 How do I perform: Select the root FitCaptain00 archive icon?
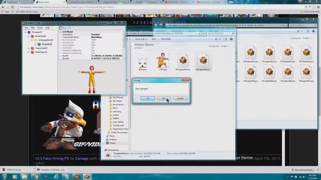(29, 32)
